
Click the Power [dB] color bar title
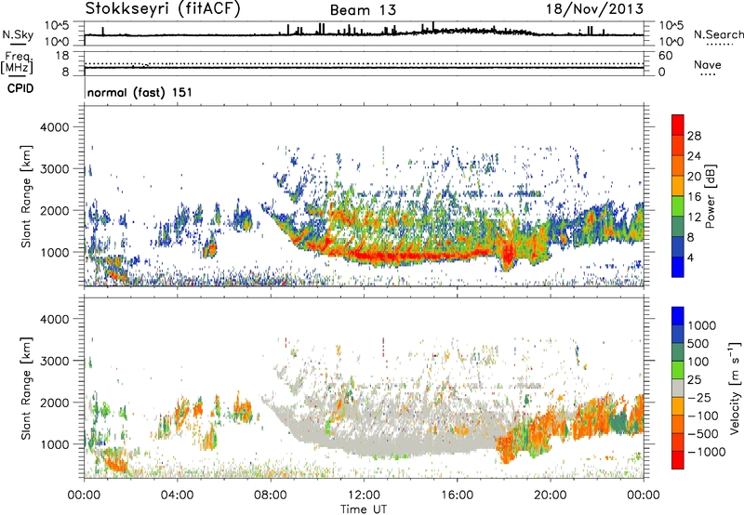click(x=711, y=196)
